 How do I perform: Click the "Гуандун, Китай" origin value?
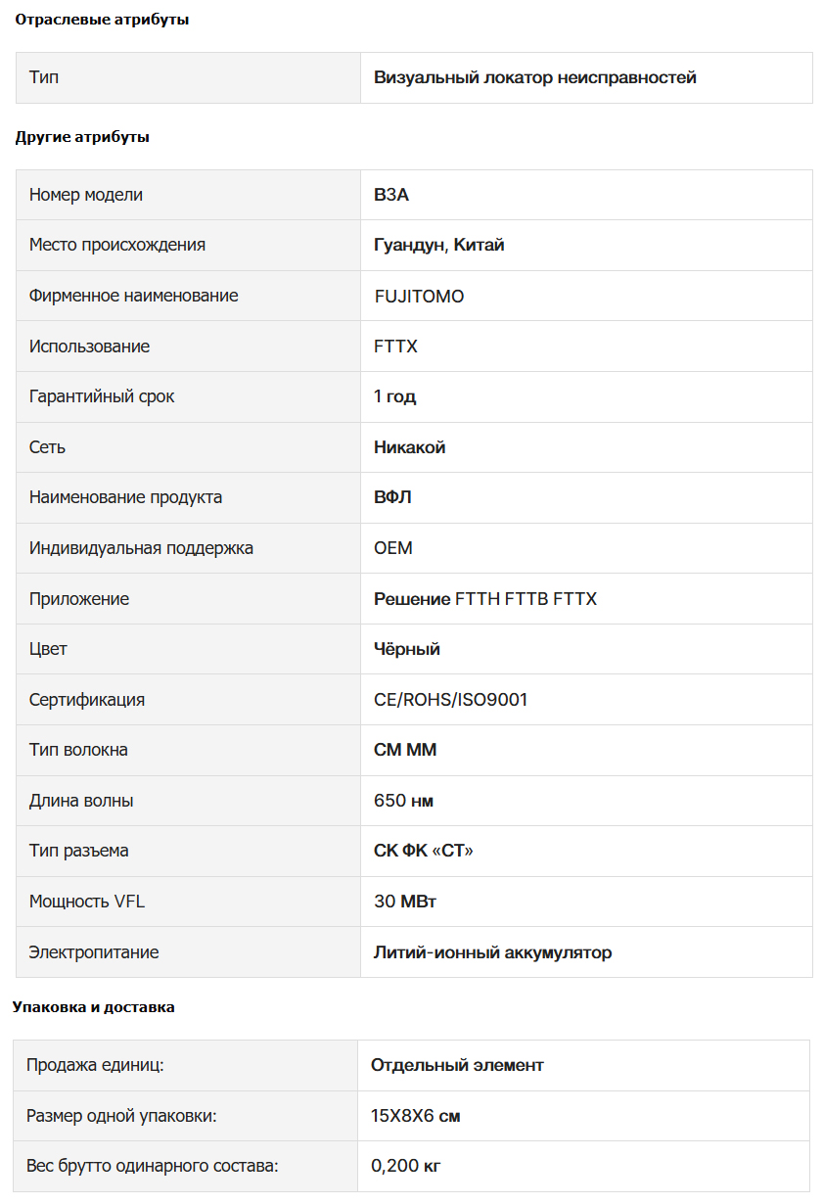coord(438,245)
